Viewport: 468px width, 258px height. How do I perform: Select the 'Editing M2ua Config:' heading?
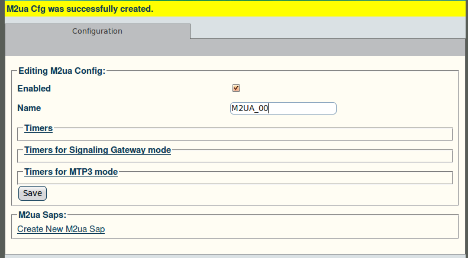(x=62, y=71)
